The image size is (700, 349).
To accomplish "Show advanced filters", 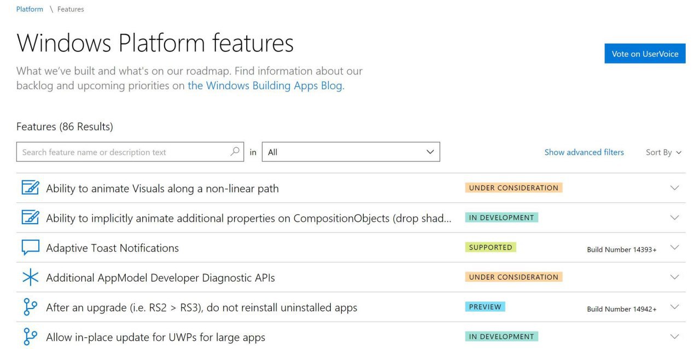I will pos(584,152).
